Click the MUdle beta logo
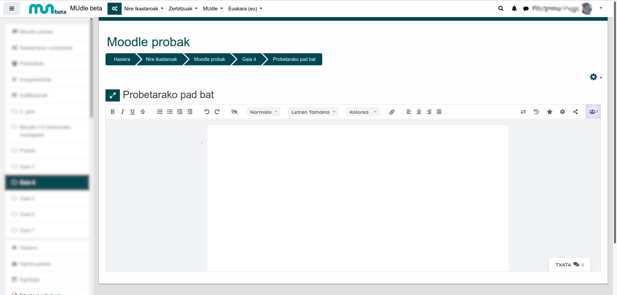 coord(47,9)
